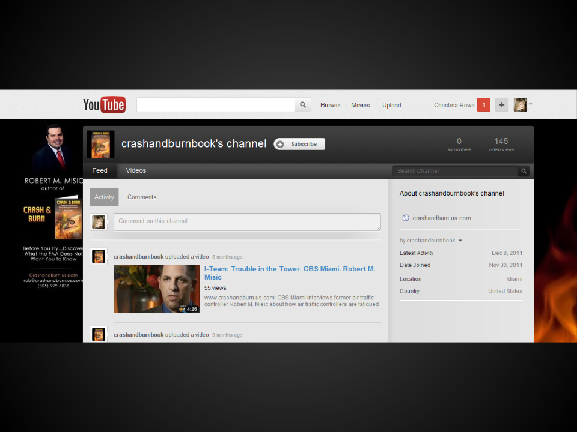Click the video description text about CBS Miami
The image size is (577, 432).
tap(292, 301)
